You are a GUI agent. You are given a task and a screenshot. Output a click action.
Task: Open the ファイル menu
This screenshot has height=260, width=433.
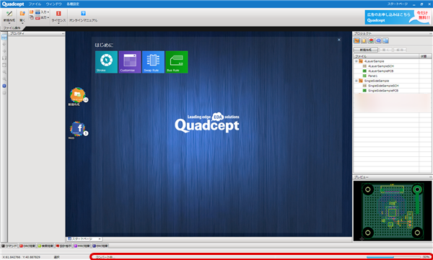(x=35, y=4)
